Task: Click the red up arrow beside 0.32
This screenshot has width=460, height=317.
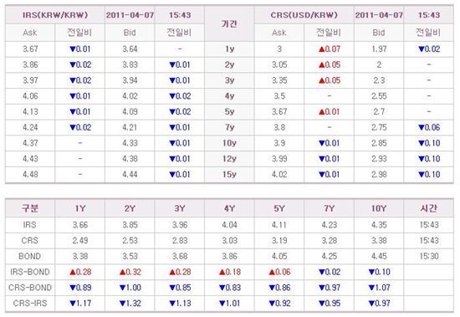Action: click(x=122, y=273)
